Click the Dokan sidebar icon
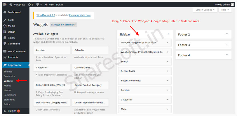Viewport: 237px width, 116px height. coord(5,32)
